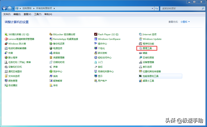
Task: Open the 帮助(H) menu
Action: (48, 14)
